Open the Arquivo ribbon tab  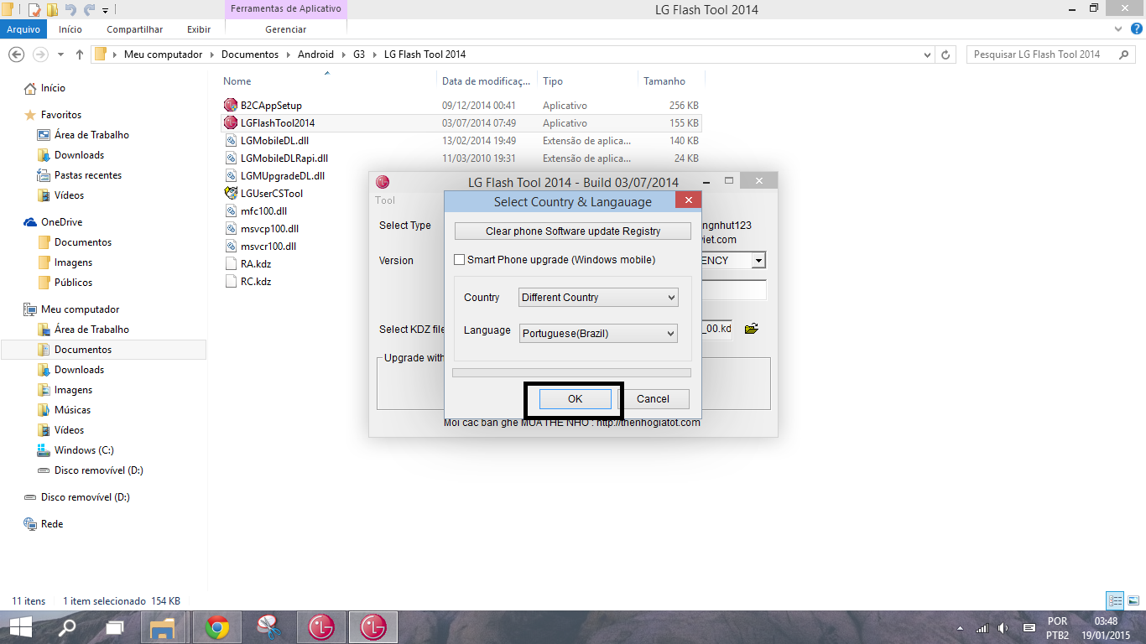(23, 29)
